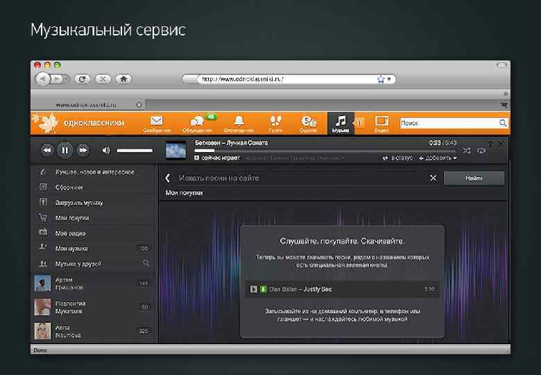Open Лучшее, новое и интересное
The width and height of the screenshot is (541, 375).
[x=94, y=172]
